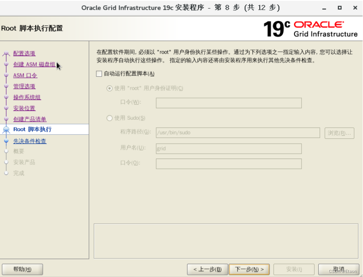Select the current Root 脚本执行 step
Image resolution: width=363 pixels, height=277 pixels.
tap(32, 129)
